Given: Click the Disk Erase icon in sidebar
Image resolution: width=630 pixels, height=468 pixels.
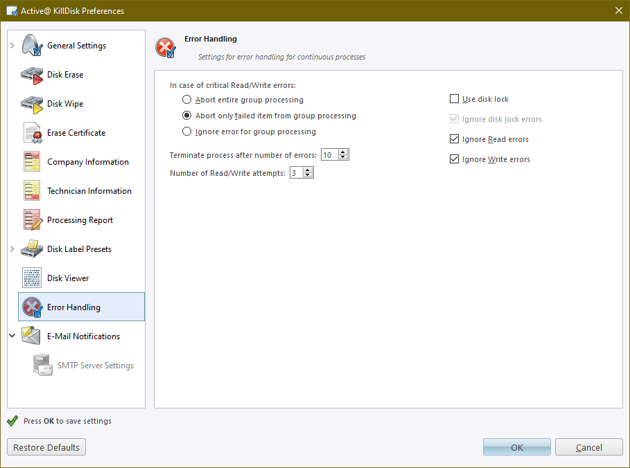Looking at the screenshot, I should click(x=32, y=75).
